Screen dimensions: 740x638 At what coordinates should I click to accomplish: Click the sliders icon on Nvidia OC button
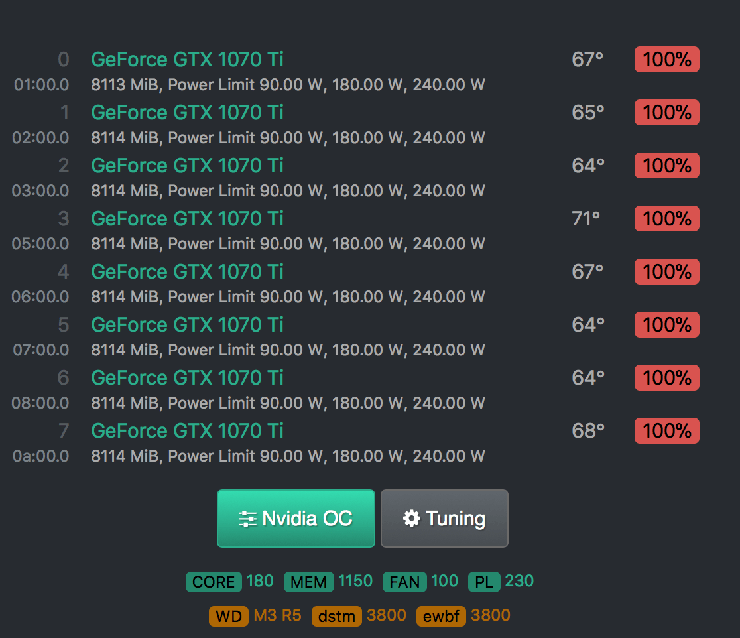[247, 519]
